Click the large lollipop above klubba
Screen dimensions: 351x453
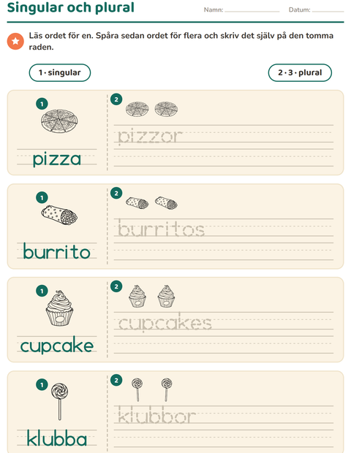pos(59,401)
